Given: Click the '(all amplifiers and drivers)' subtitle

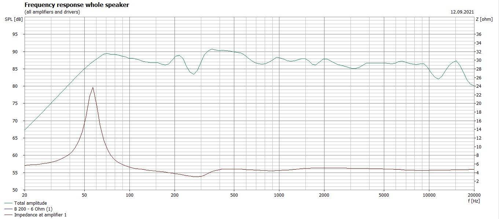Looking at the screenshot, I should click(52, 12).
